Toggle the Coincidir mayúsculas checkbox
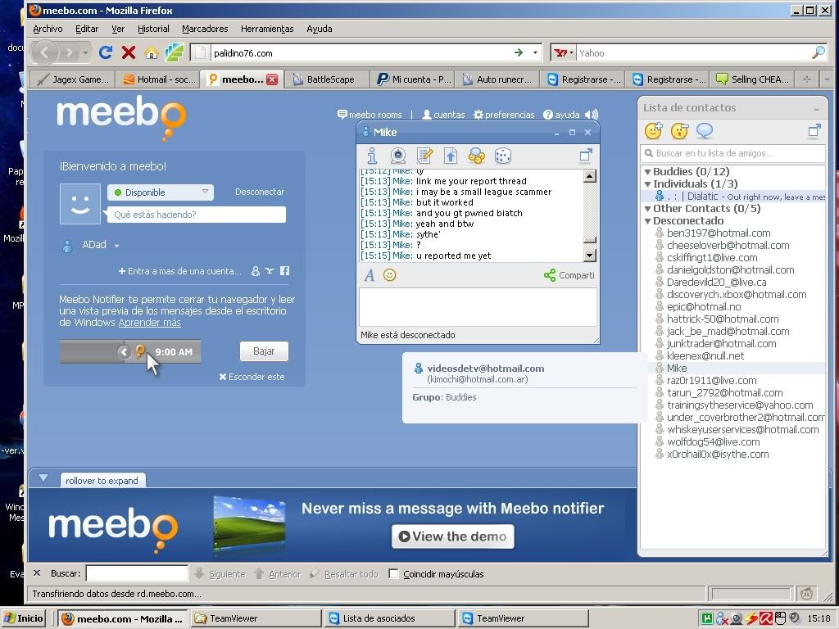This screenshot has width=839, height=629. 393,574
